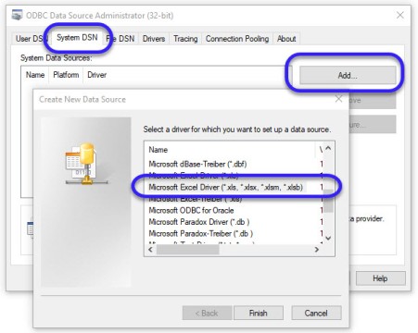
Task: Click the vertical scrollbar thumb in driver list
Action: pyautogui.click(x=328, y=201)
